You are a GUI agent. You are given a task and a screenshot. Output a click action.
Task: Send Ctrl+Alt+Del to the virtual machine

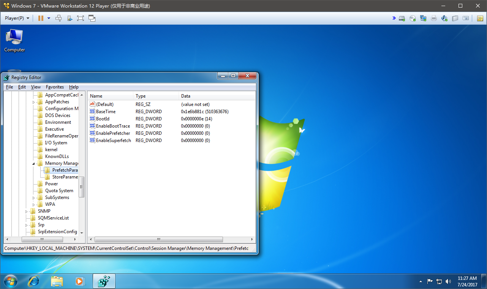[x=59, y=18]
